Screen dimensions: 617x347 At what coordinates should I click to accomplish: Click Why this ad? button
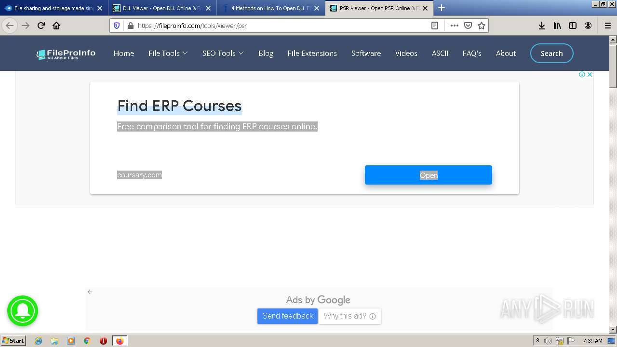350,316
